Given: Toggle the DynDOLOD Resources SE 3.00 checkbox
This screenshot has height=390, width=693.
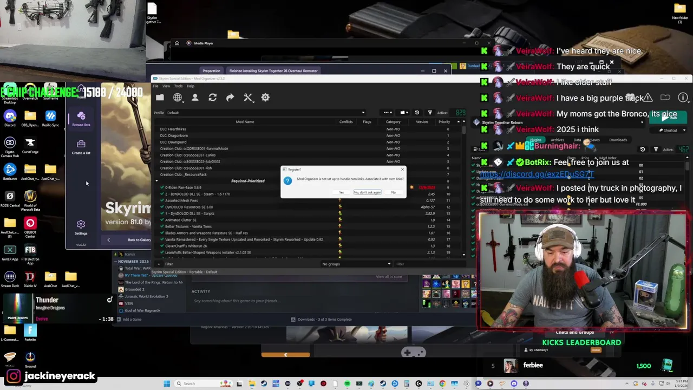Looking at the screenshot, I should (162, 207).
